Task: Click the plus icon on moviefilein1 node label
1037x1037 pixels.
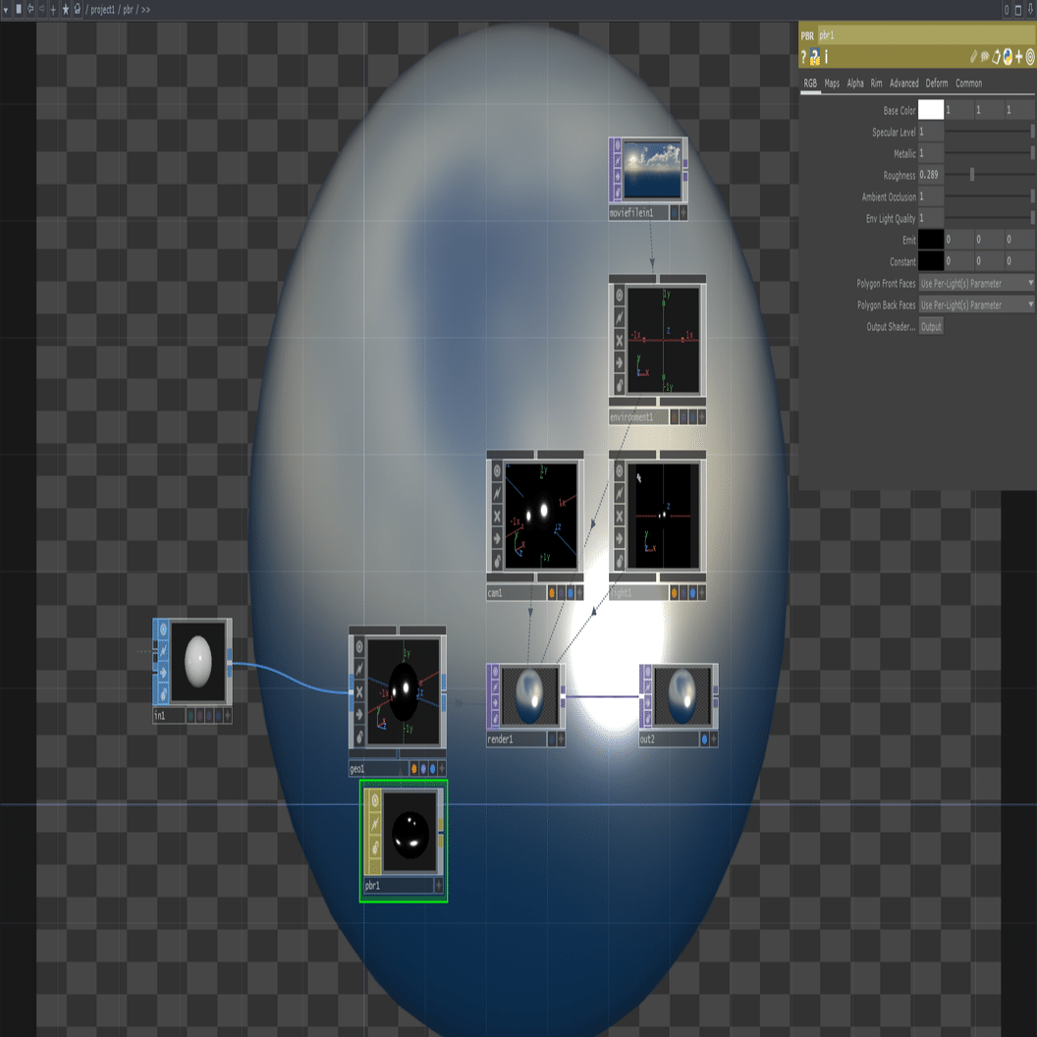Action: 683,212
